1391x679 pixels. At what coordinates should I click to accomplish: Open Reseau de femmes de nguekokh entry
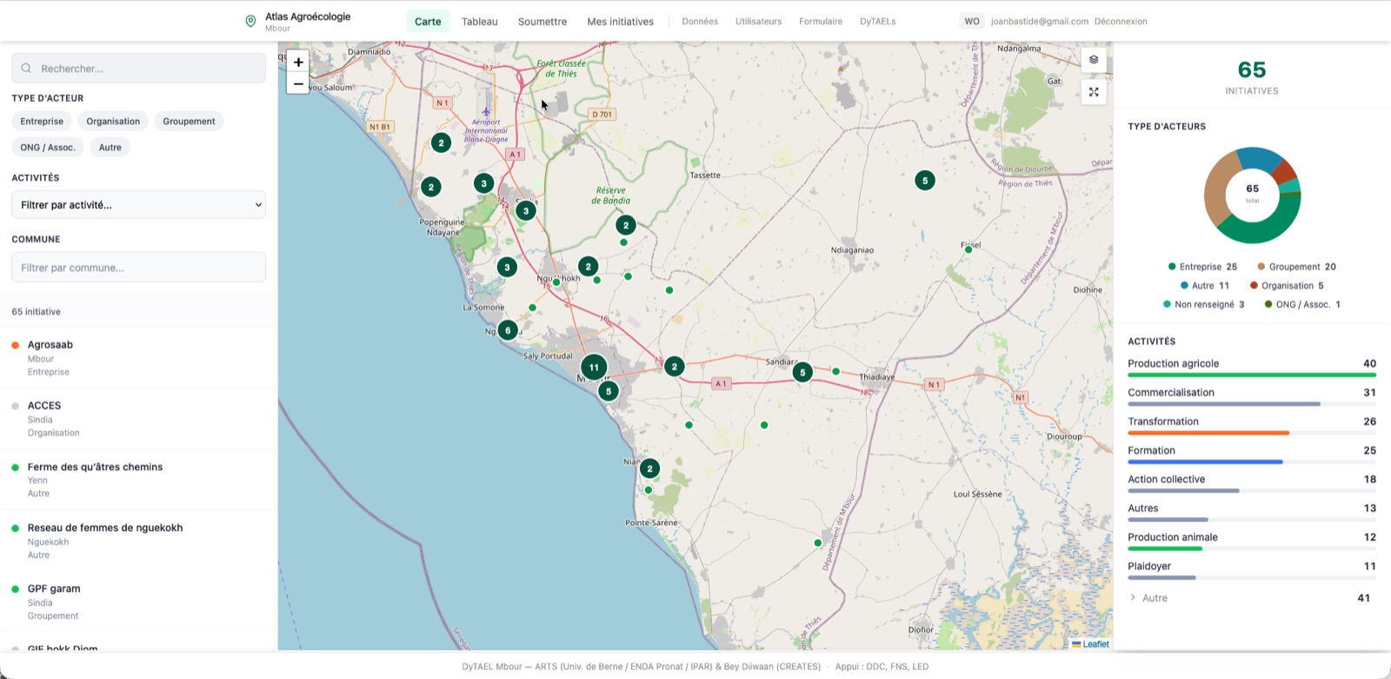click(138, 541)
